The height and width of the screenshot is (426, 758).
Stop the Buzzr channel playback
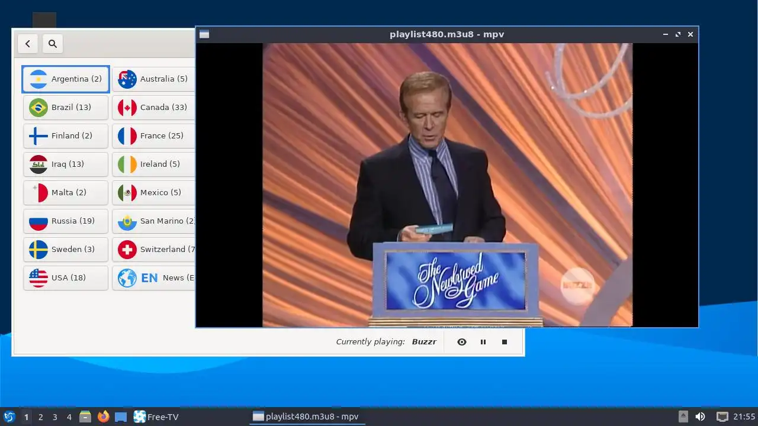pyautogui.click(x=505, y=342)
